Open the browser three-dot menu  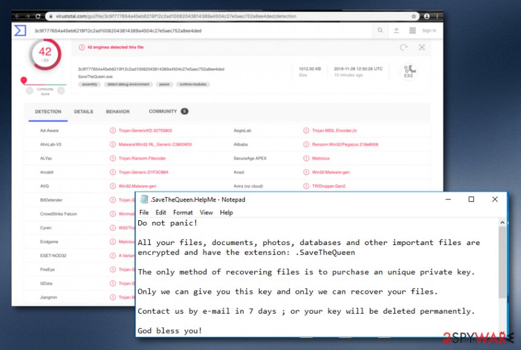pyautogui.click(x=437, y=16)
